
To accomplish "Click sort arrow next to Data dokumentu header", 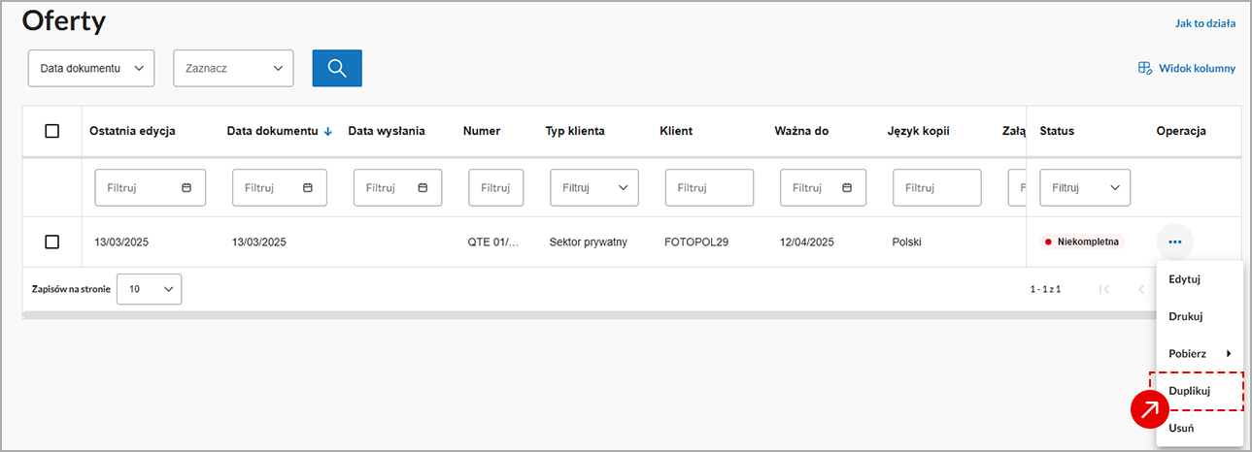I will (x=327, y=132).
